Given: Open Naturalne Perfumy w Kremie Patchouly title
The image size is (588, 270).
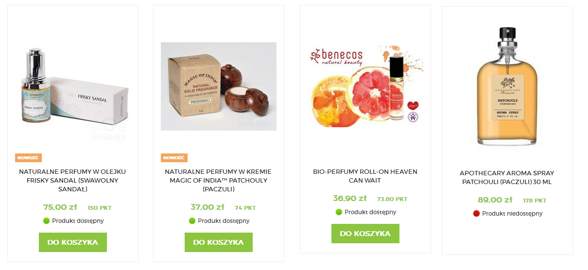Looking at the screenshot, I should [x=219, y=180].
